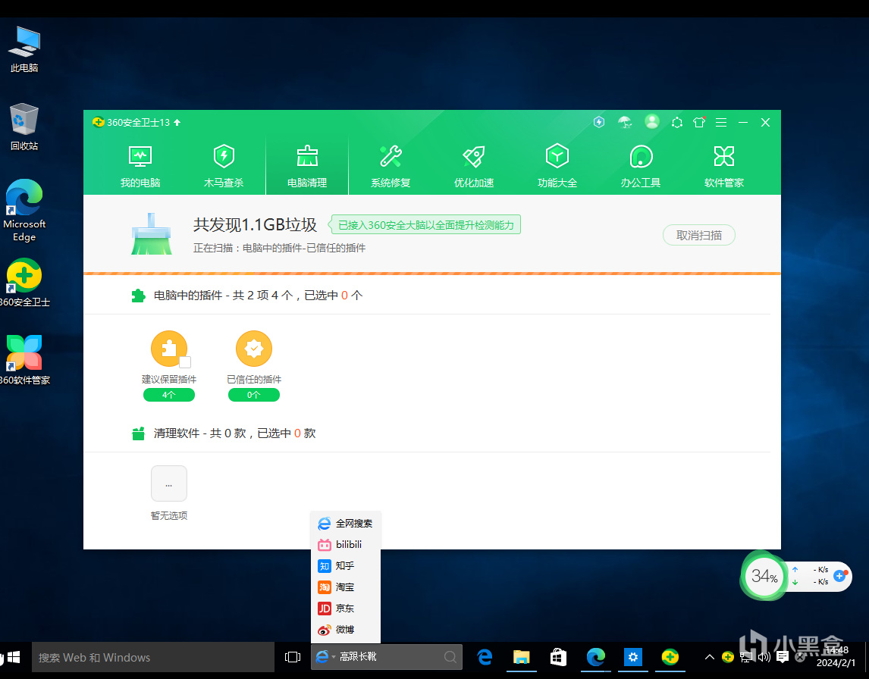Click the 360 tray icon near clock
This screenshot has width=869, height=679.
(728, 657)
